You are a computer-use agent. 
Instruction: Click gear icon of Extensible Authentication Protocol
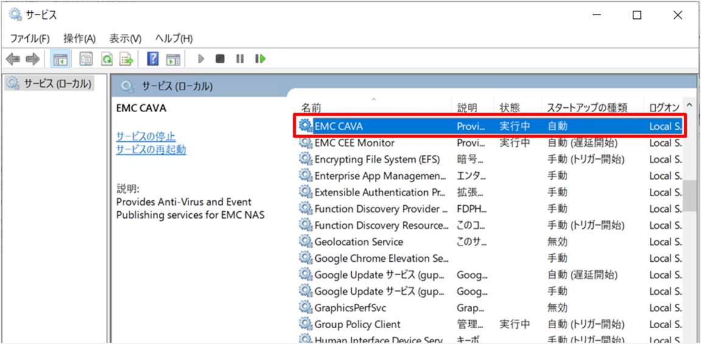pos(305,192)
